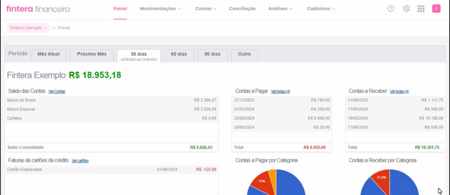Click the Ver Contas link
This screenshot has height=195, width=450.
57,92
